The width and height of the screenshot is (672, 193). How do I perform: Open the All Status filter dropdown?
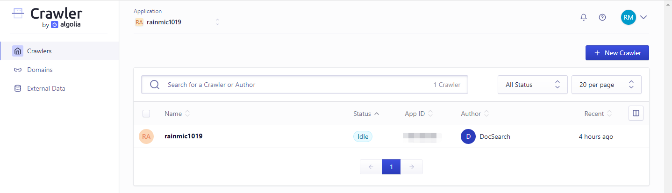point(532,85)
